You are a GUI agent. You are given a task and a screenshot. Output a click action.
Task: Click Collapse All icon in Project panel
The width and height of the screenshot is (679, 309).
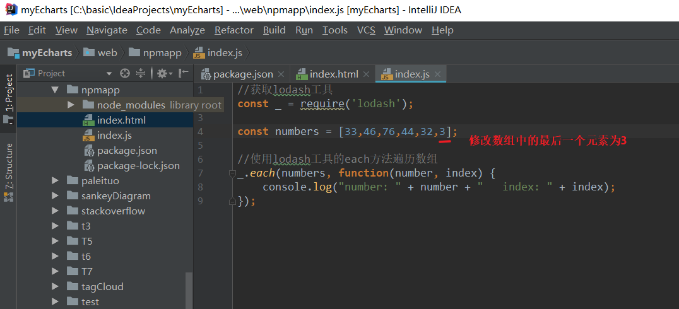click(x=141, y=73)
